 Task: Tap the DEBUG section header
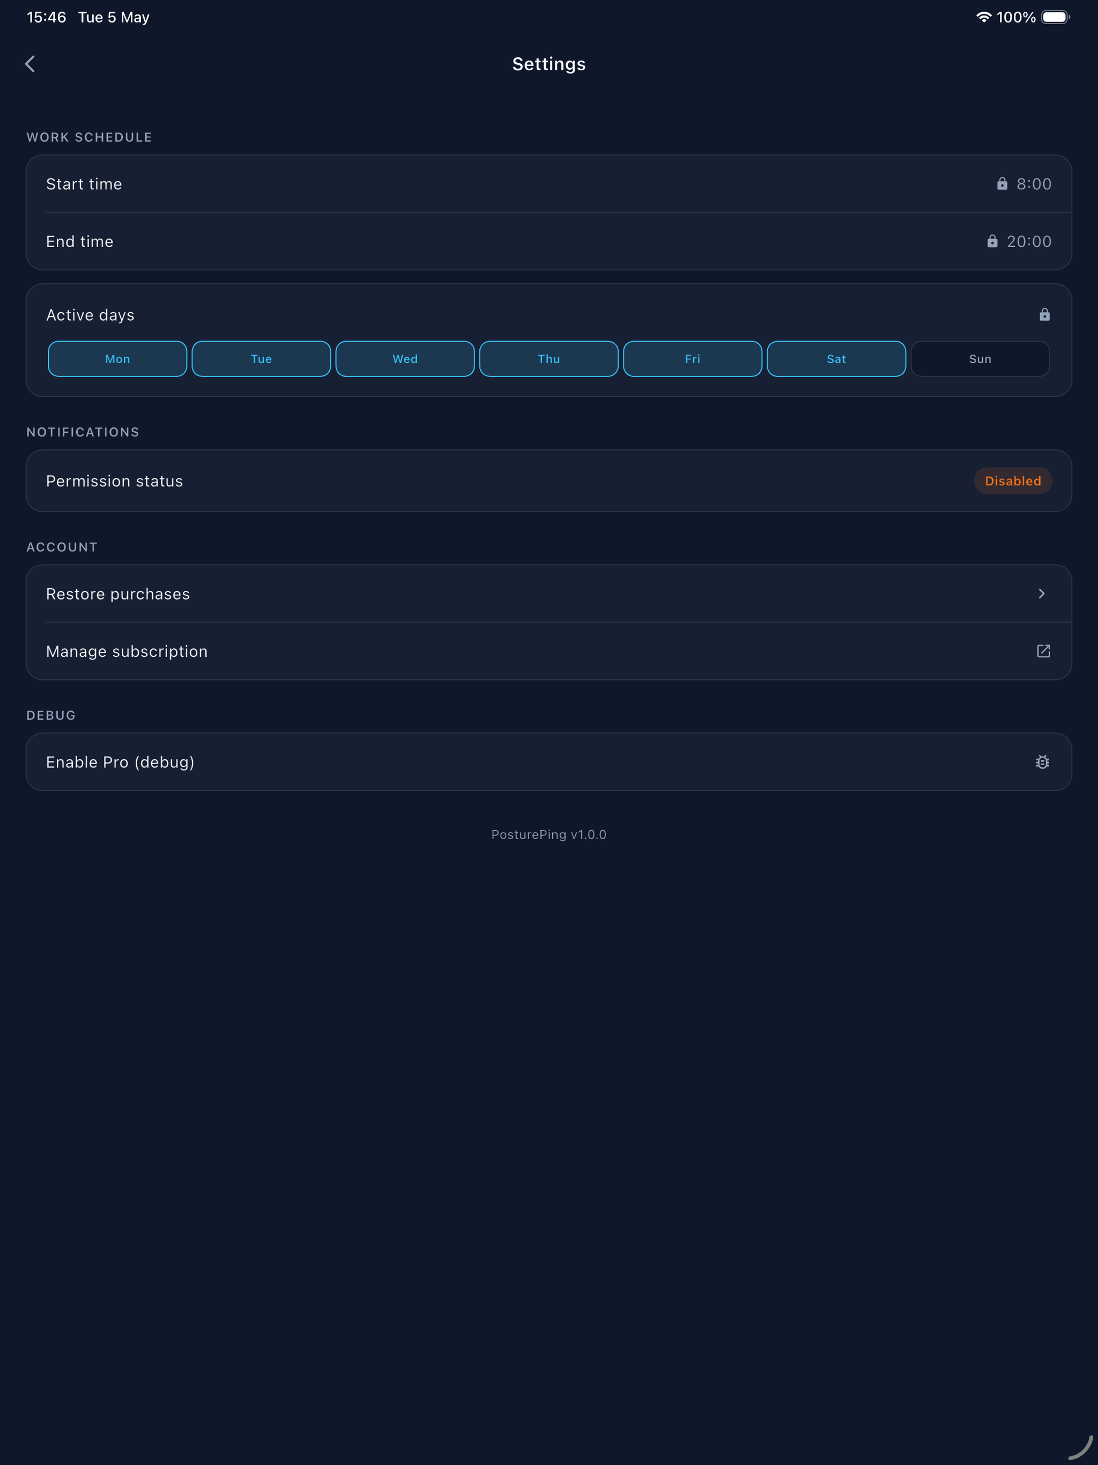coord(51,715)
